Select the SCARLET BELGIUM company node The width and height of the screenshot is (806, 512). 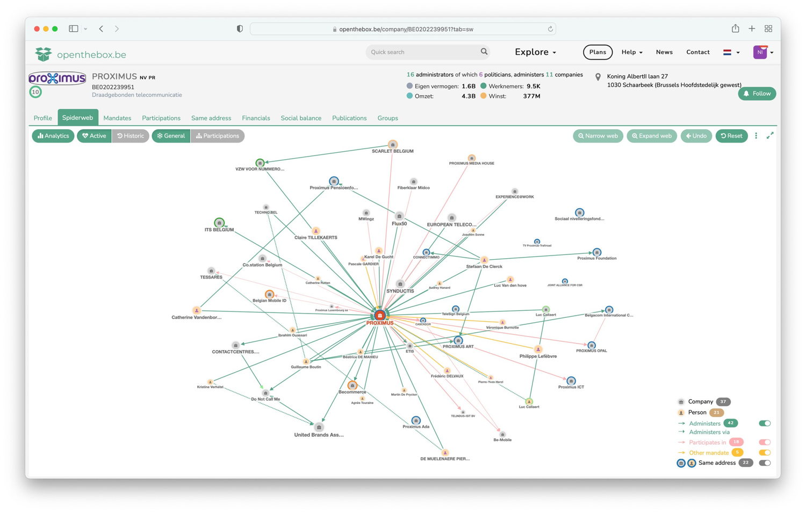click(393, 144)
